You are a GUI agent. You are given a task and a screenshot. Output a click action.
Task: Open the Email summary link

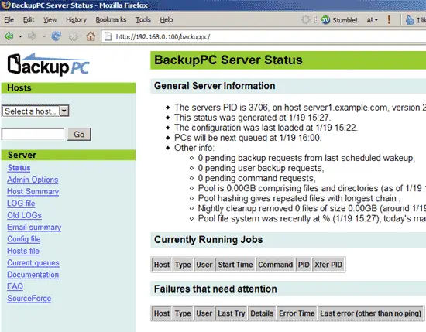[34, 228]
